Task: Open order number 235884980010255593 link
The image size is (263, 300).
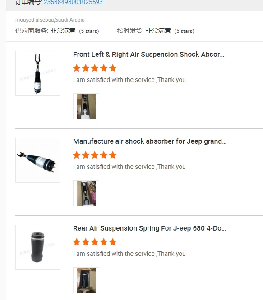Action: point(73,2)
